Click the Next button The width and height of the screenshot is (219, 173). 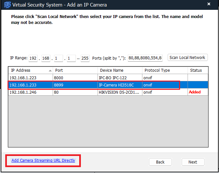point(192,162)
